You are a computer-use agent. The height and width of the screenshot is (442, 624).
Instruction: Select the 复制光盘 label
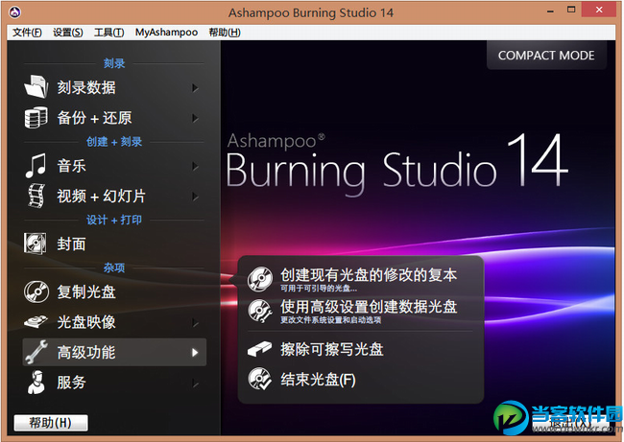[x=86, y=291]
